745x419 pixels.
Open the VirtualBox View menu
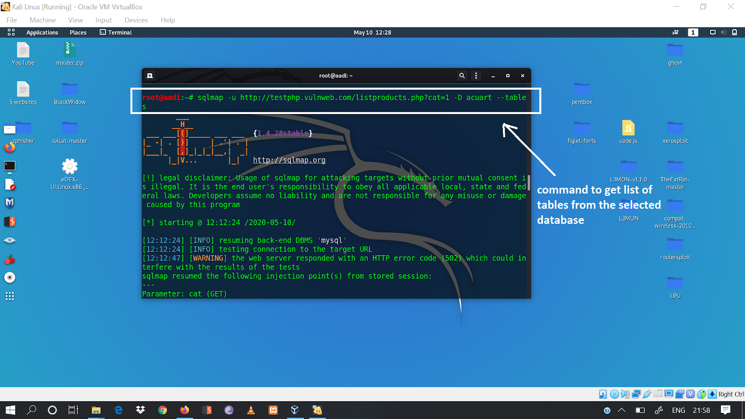pyautogui.click(x=75, y=20)
